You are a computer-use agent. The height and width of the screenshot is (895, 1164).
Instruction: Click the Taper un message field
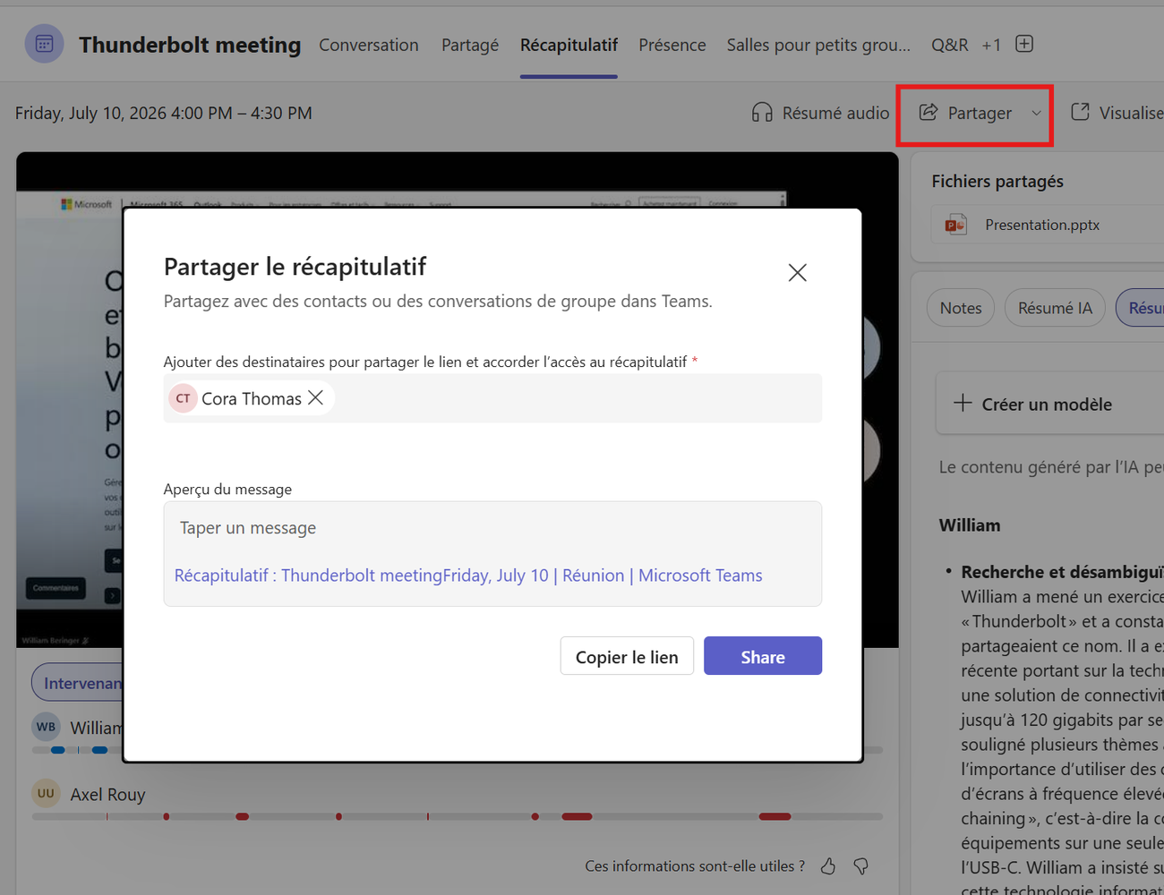tap(248, 528)
